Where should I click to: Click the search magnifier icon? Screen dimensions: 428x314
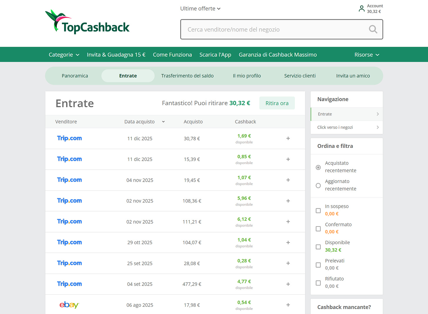coord(373,29)
